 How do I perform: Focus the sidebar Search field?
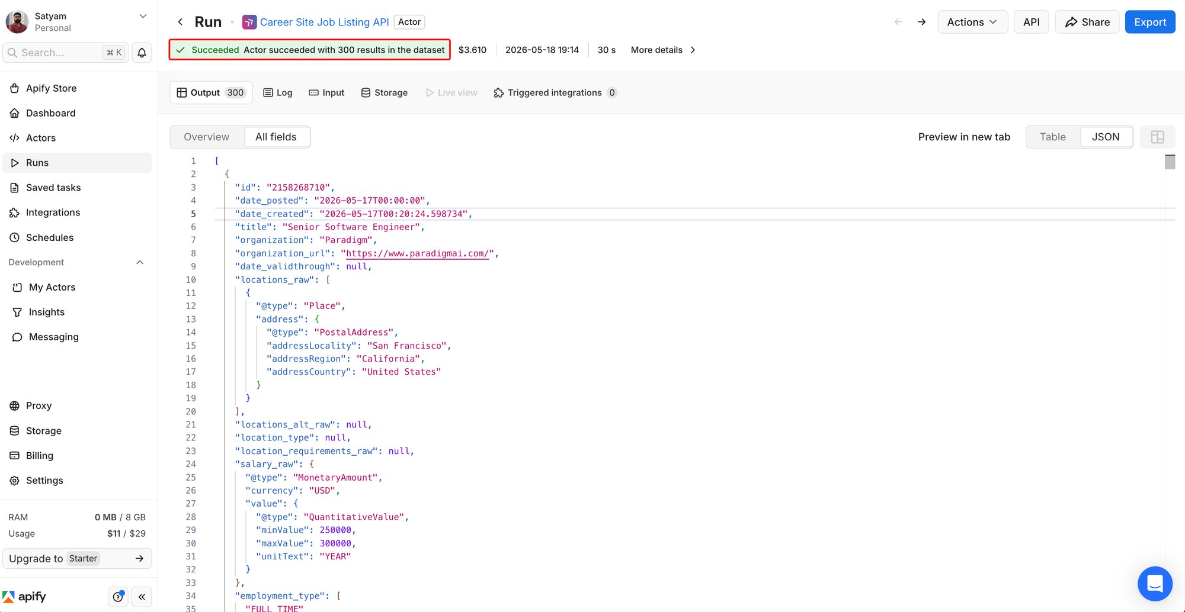[x=66, y=53]
